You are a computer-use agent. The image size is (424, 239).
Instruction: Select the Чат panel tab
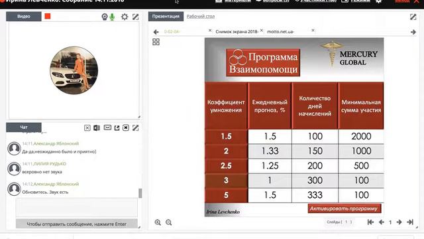pyautogui.click(x=24, y=127)
